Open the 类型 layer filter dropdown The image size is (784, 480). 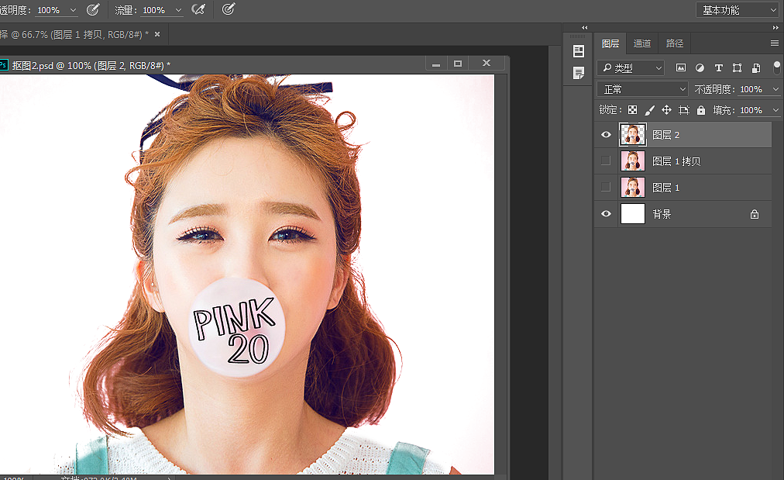click(x=631, y=67)
